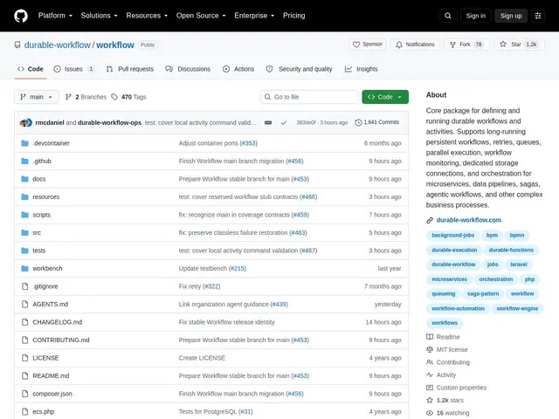The height and width of the screenshot is (419, 559).
Task: Open the 1,641 Commits history link
Action: 377,122
